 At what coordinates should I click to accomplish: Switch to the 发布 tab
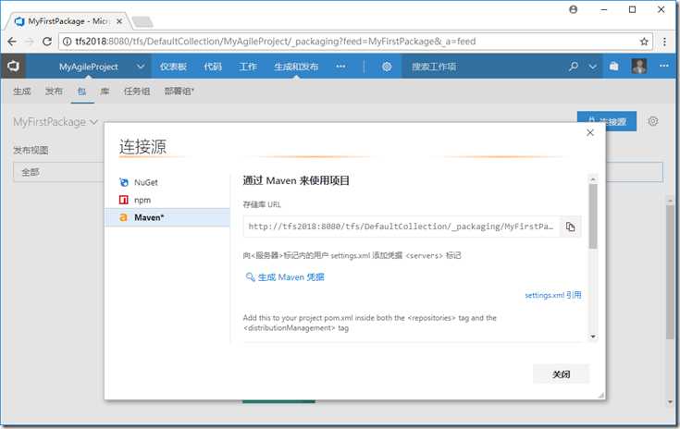point(54,91)
